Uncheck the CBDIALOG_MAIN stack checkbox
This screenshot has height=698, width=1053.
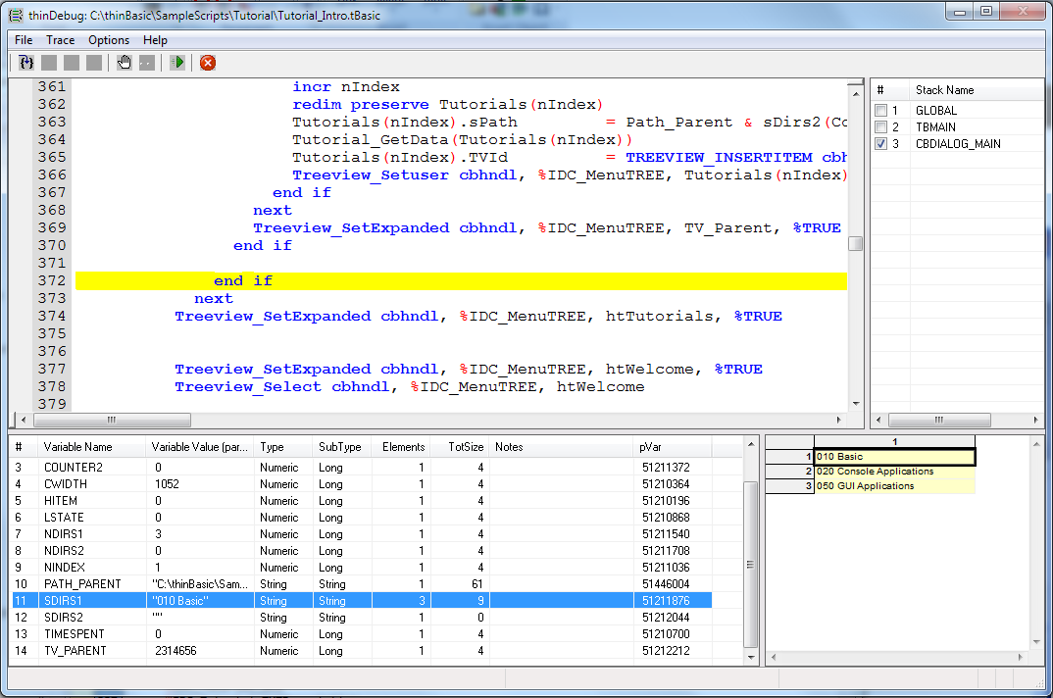880,144
